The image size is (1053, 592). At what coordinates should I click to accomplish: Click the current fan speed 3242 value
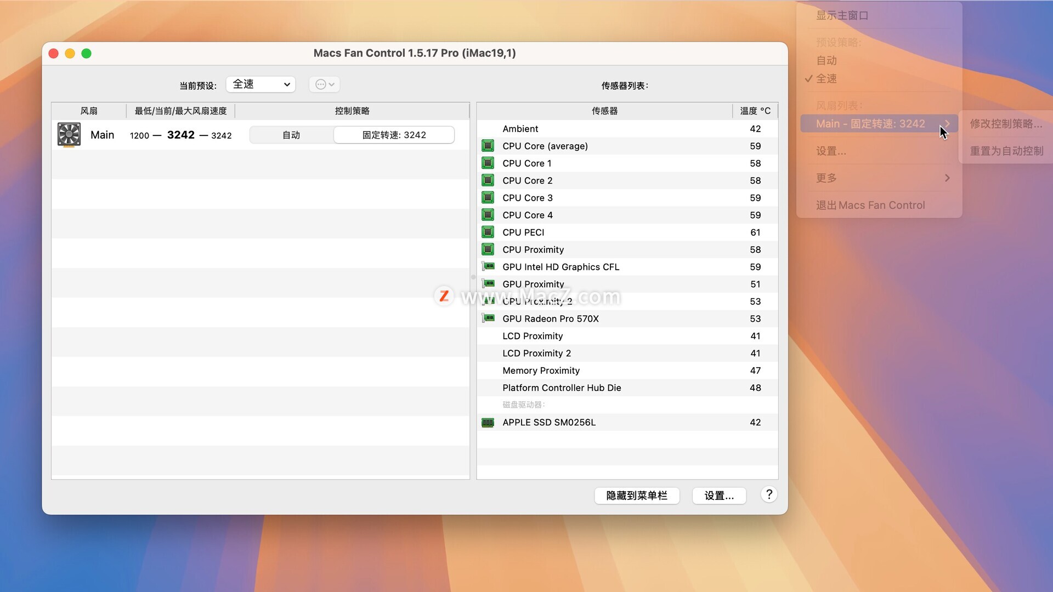(181, 135)
